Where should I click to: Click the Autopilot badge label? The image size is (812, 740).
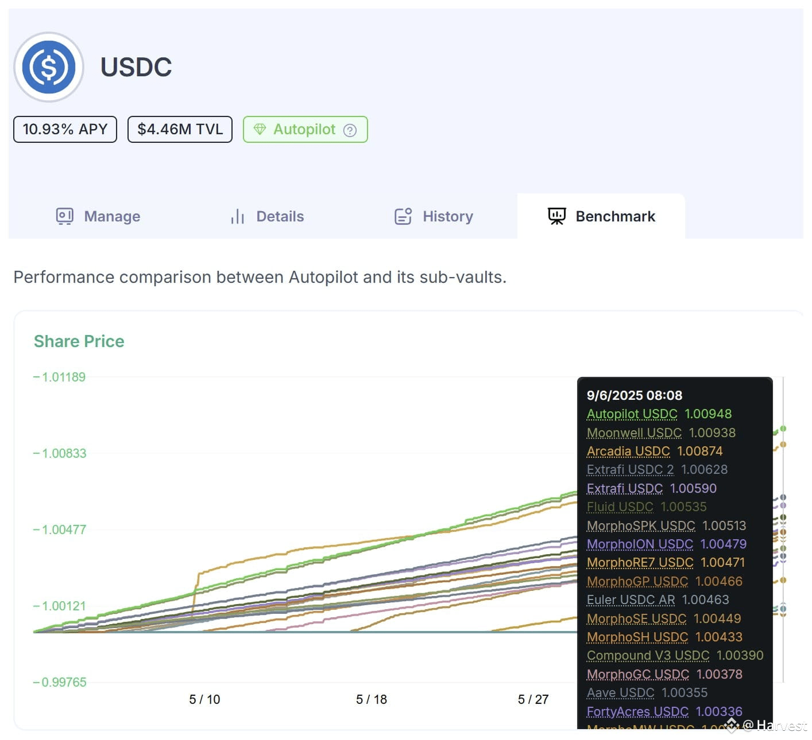(x=304, y=129)
